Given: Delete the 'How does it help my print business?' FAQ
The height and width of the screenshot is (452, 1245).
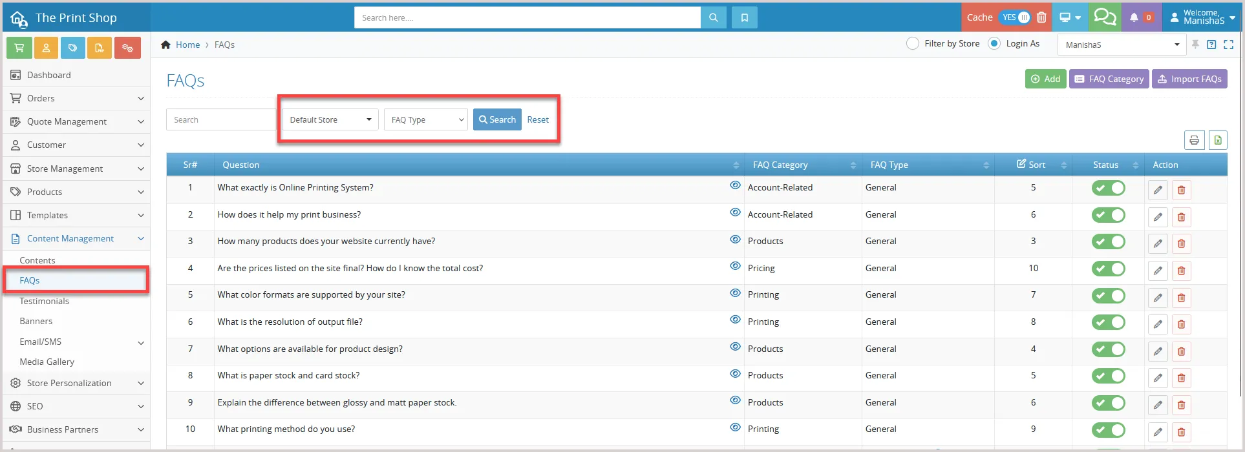Looking at the screenshot, I should coord(1182,217).
